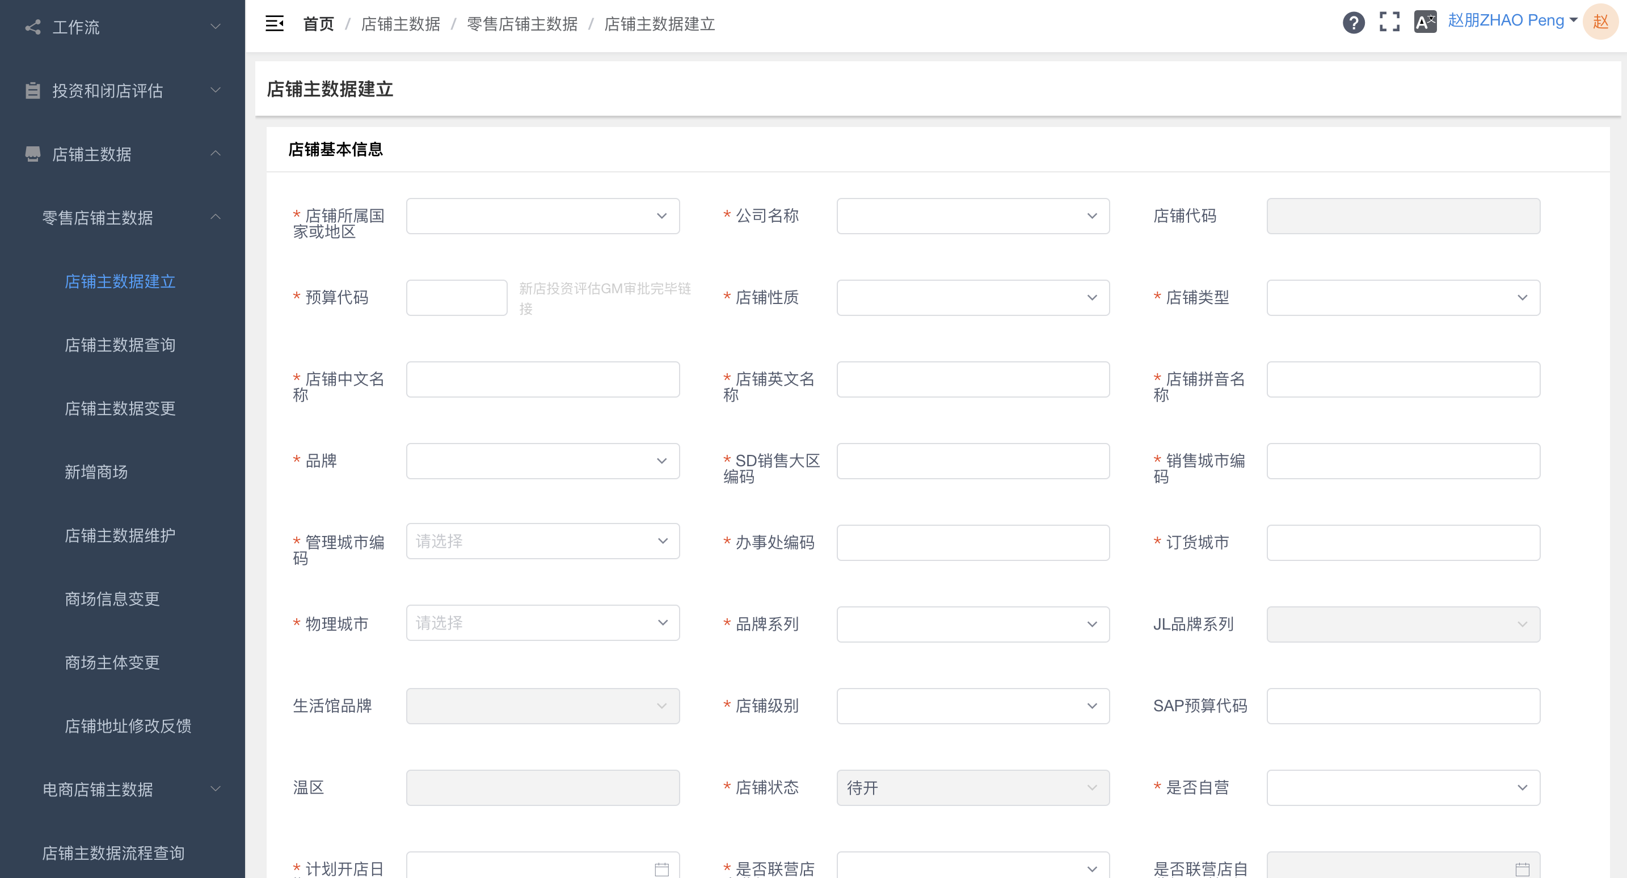
Task: Select 商场主体变更 in sidebar
Action: 112,662
